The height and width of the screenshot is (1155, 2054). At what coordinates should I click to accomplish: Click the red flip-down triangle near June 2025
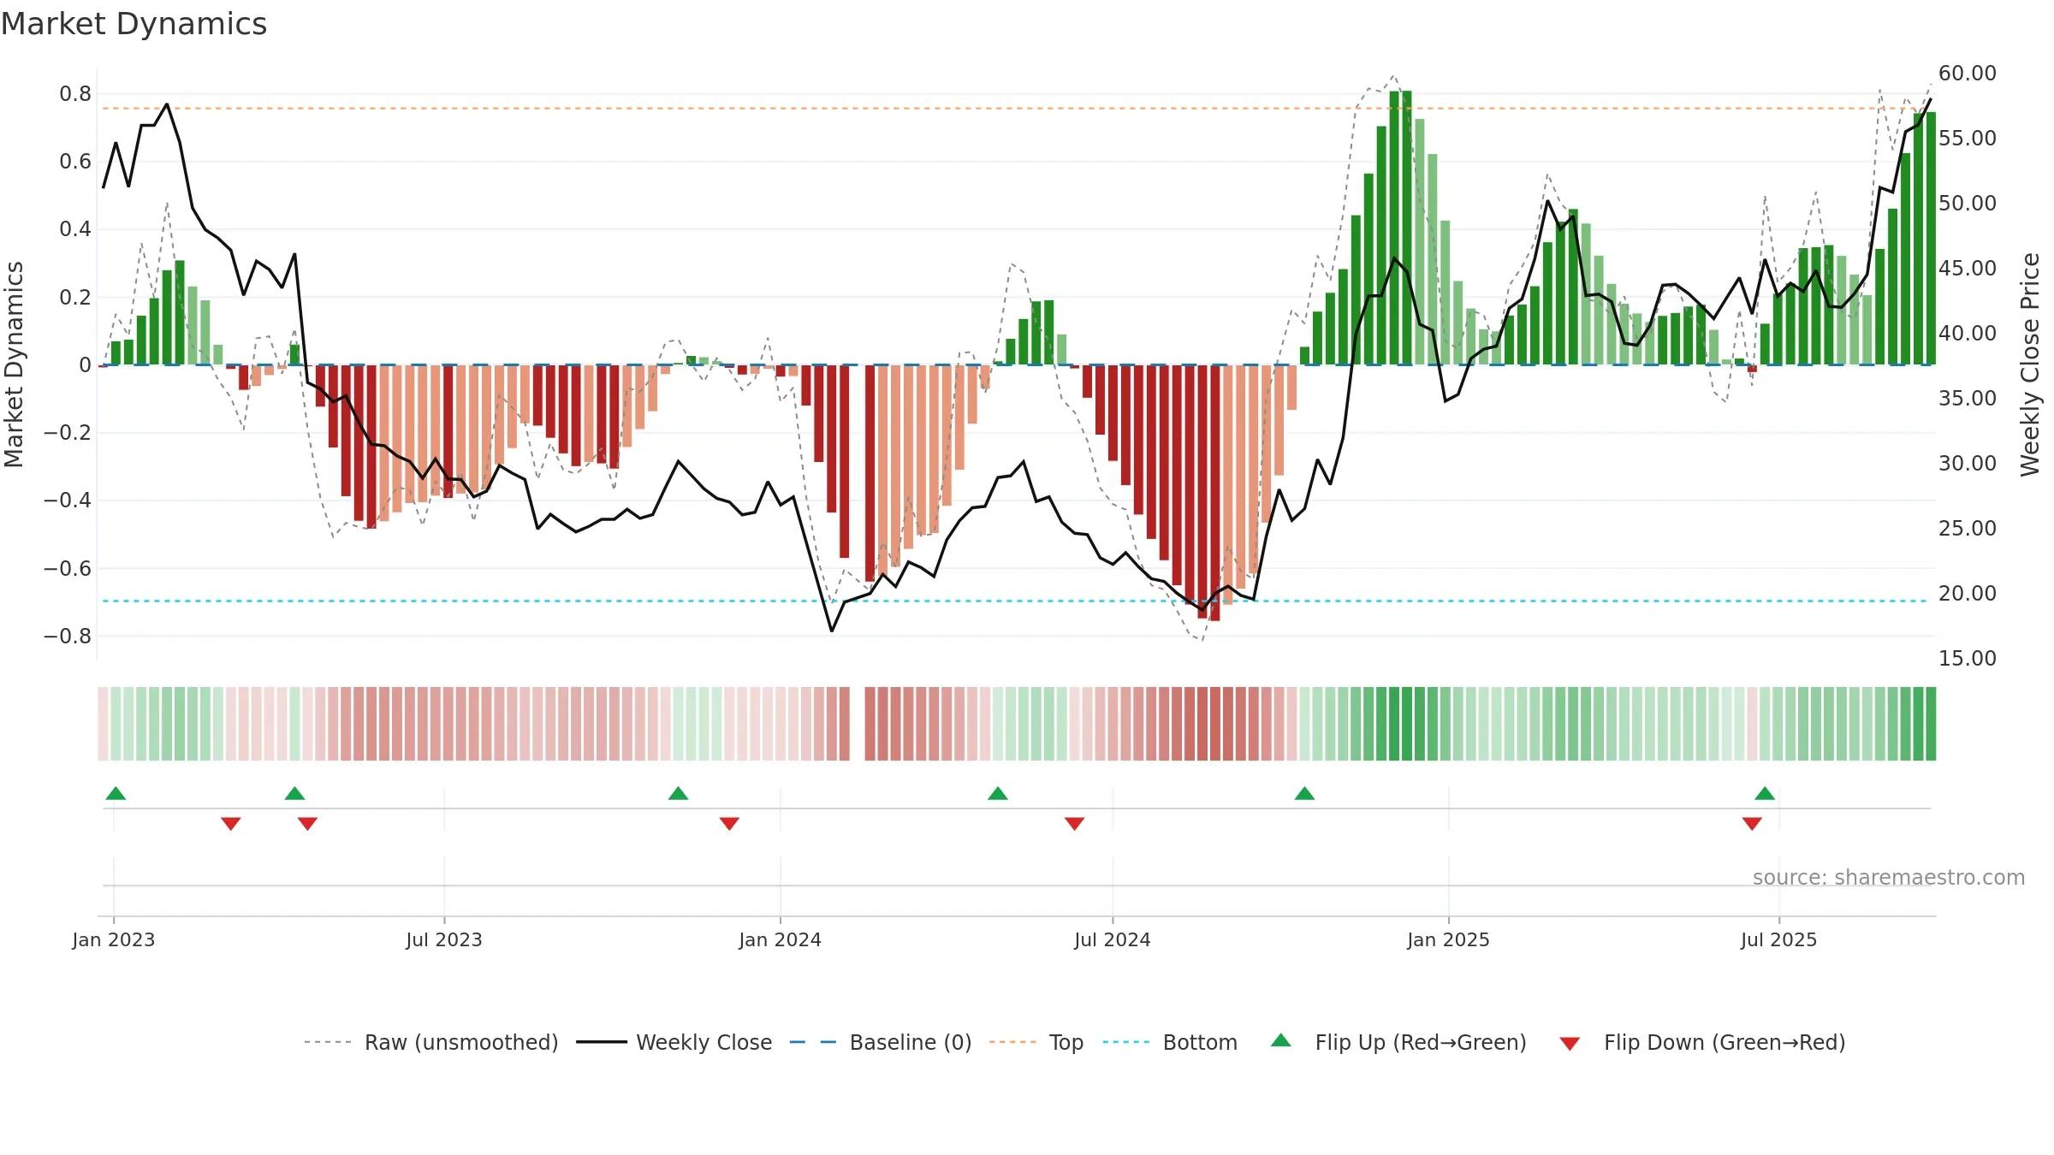point(1752,823)
